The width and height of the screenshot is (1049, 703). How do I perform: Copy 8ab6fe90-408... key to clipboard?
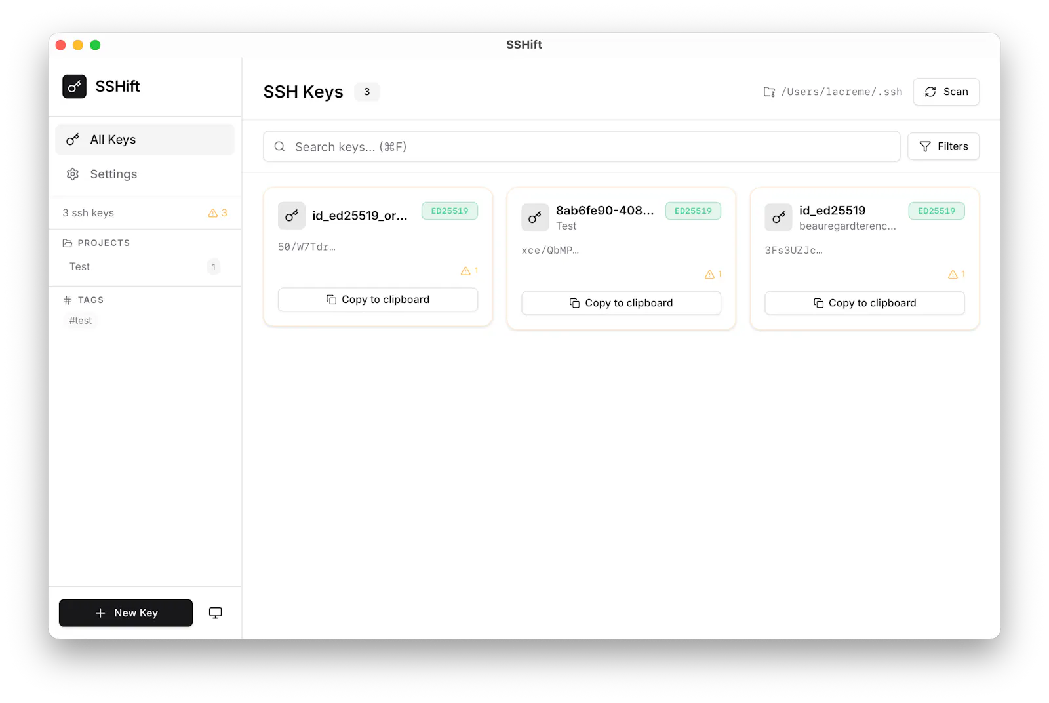(x=622, y=303)
